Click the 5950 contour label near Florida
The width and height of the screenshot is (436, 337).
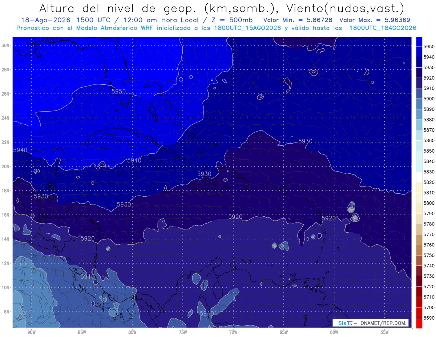click(119, 91)
